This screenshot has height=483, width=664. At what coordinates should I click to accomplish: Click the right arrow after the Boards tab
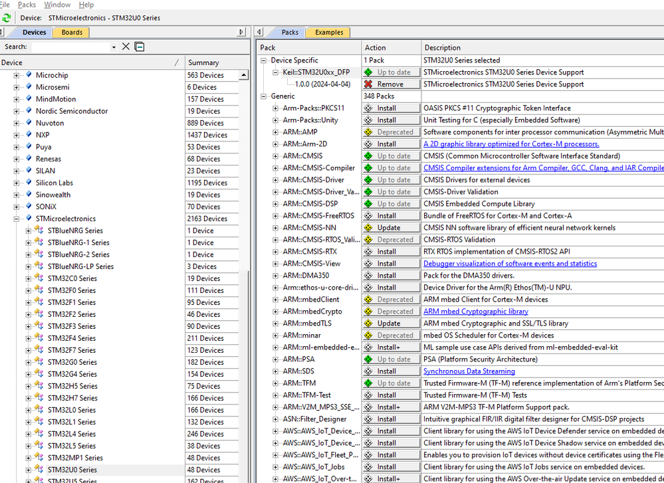[241, 32]
